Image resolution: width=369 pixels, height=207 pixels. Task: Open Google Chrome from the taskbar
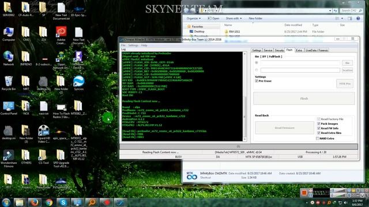click(49, 202)
